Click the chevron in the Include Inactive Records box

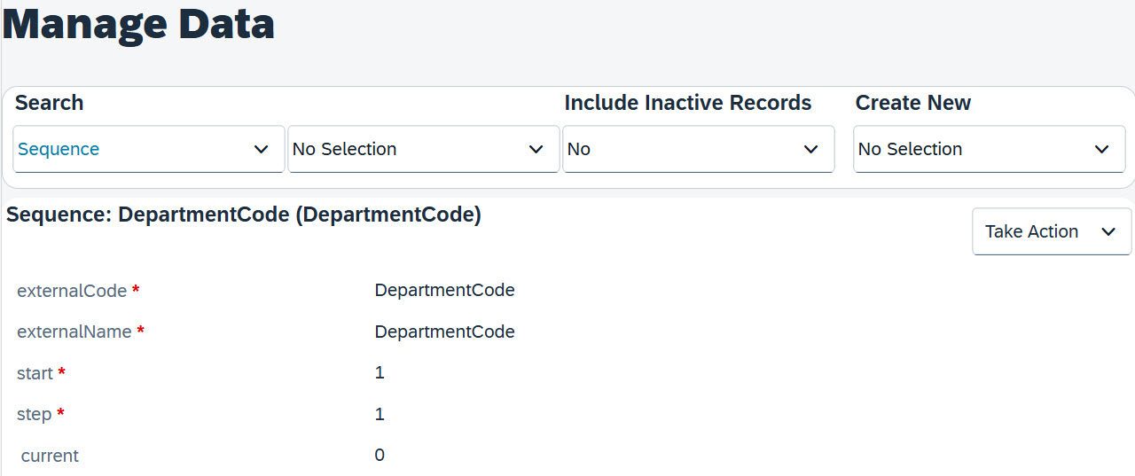(x=811, y=149)
